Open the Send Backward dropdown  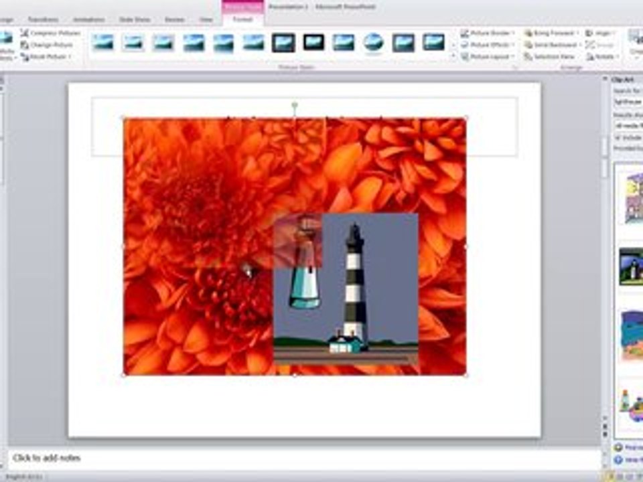[553, 45]
